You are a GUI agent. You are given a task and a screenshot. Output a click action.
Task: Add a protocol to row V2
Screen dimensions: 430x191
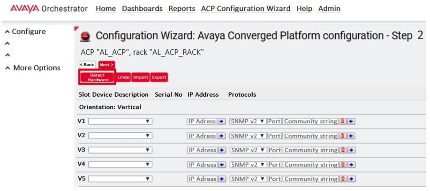pos(351,136)
